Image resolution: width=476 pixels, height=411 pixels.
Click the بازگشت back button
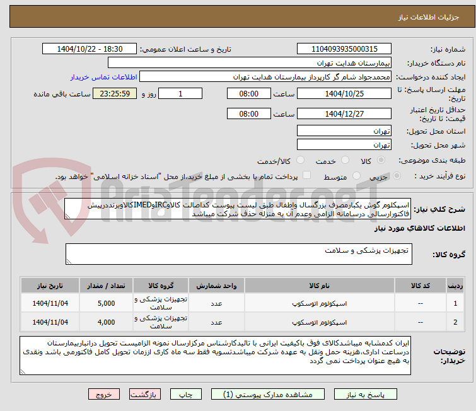145,395
